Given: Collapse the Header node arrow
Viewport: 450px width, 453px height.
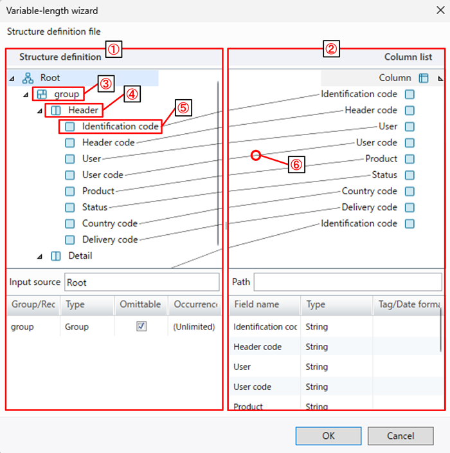Looking at the screenshot, I should click(40, 111).
